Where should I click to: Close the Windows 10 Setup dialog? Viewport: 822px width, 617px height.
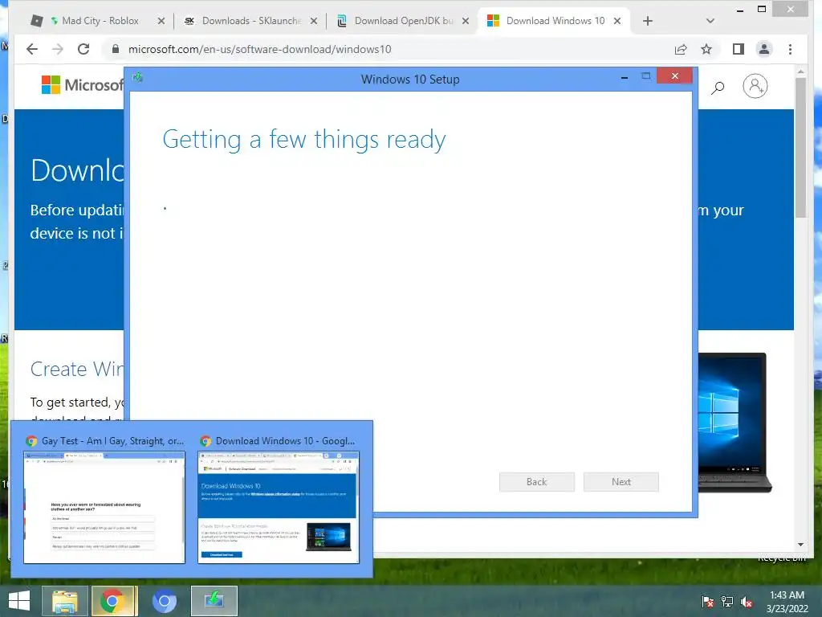tap(674, 76)
